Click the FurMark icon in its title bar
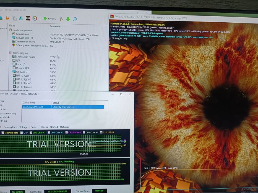Screen dimensions: 258x193 (112, 16)
